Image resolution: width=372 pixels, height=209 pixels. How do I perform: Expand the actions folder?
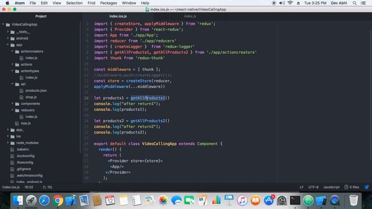[x=12, y=64]
